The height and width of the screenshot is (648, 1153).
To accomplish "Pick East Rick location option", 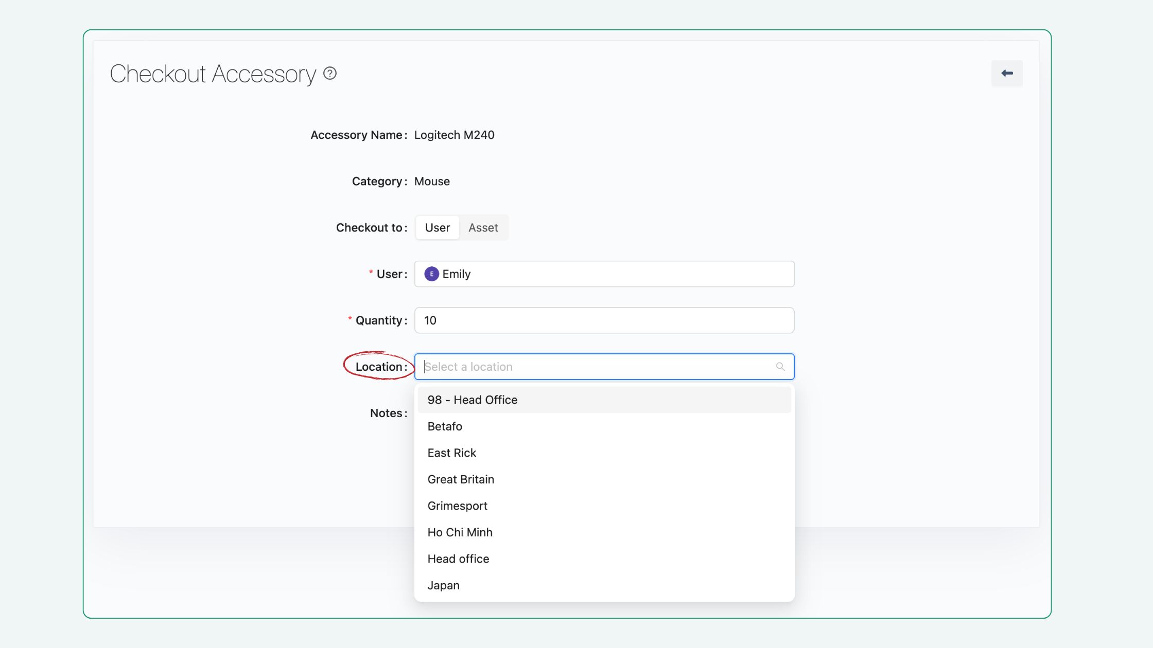I will (x=451, y=453).
